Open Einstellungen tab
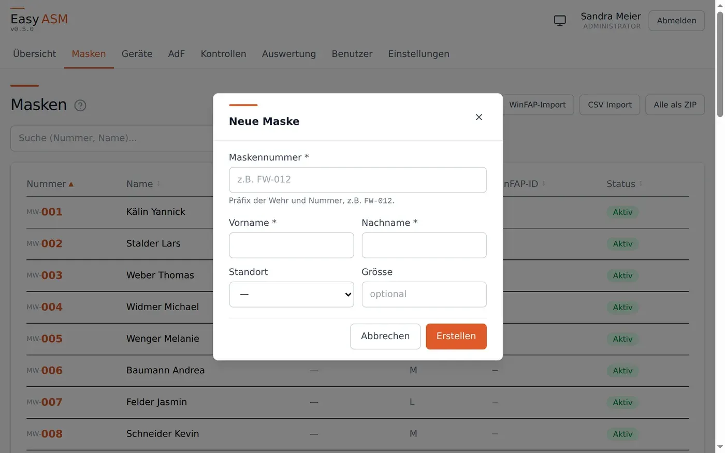725x453 pixels. tap(419, 54)
